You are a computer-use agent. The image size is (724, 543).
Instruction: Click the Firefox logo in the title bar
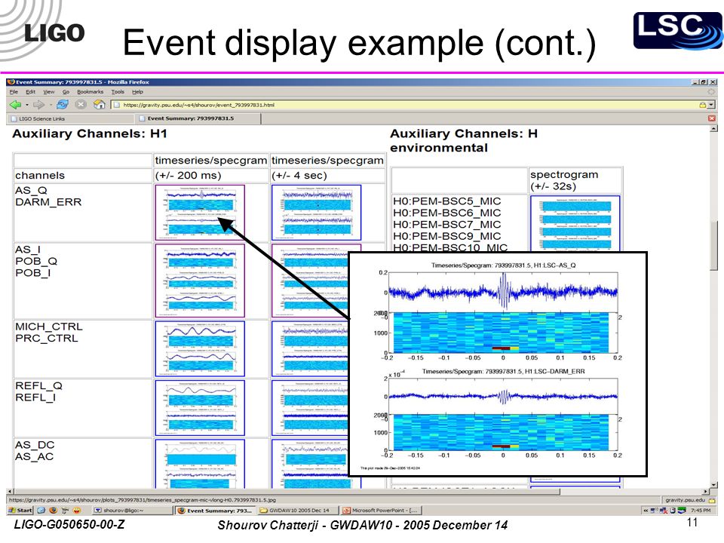coord(11,81)
